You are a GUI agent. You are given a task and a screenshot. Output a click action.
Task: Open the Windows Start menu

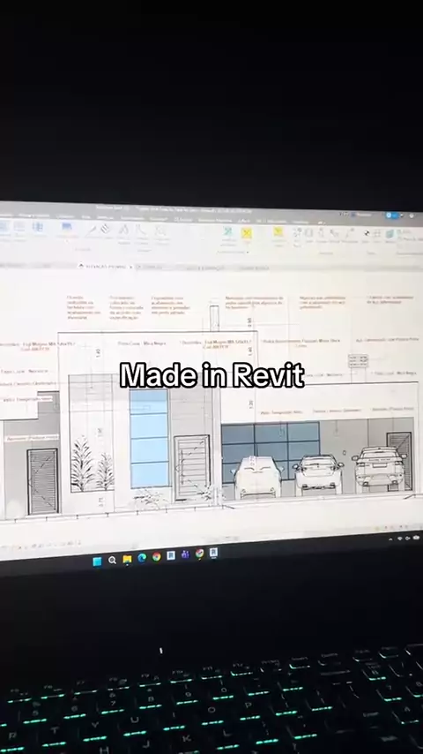coord(97,562)
